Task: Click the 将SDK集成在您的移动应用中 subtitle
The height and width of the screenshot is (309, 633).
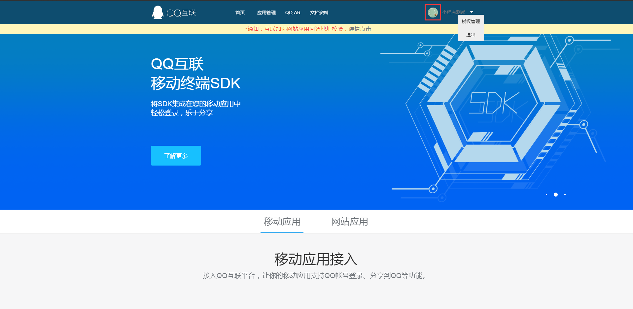Action: (196, 104)
